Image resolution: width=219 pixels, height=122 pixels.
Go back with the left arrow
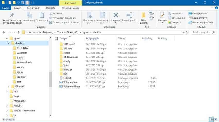coord(4,32)
